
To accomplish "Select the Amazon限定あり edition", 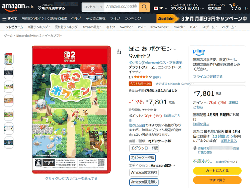I will coord(144,172).
